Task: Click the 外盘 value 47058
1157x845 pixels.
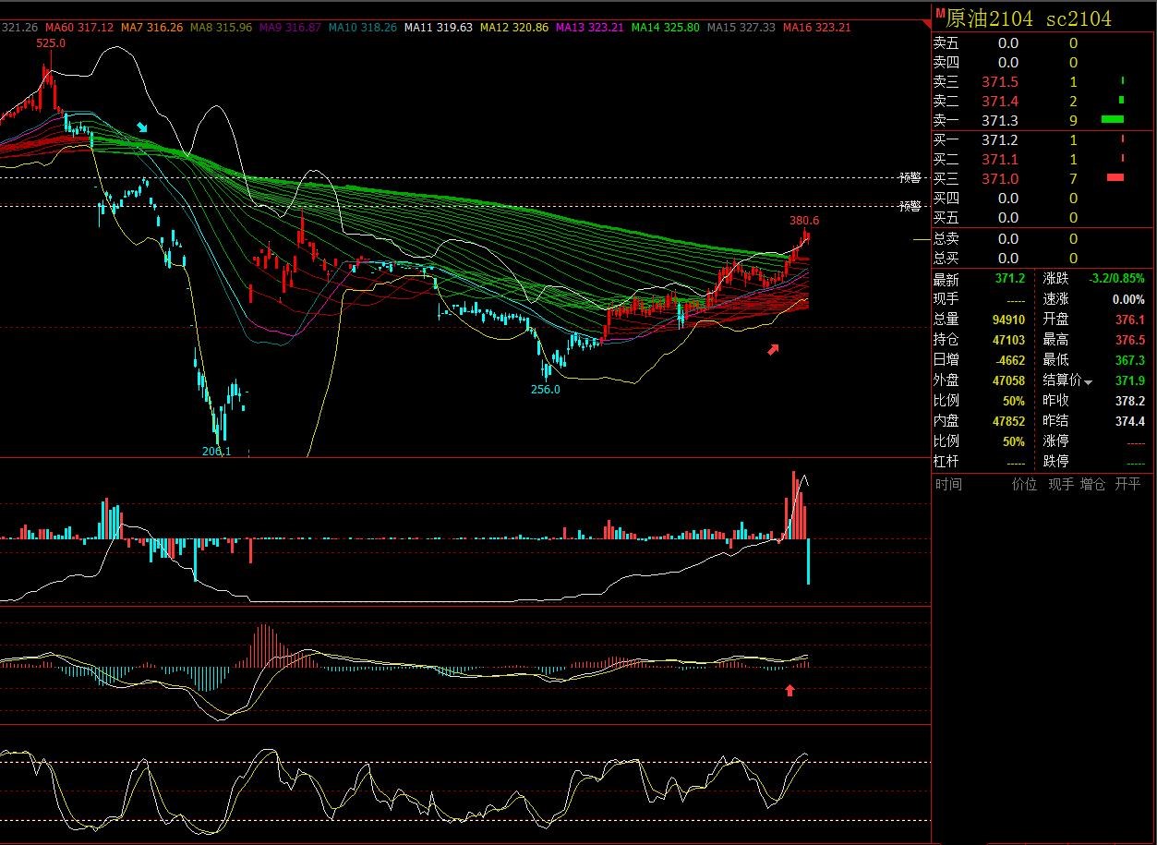Action: 1009,380
